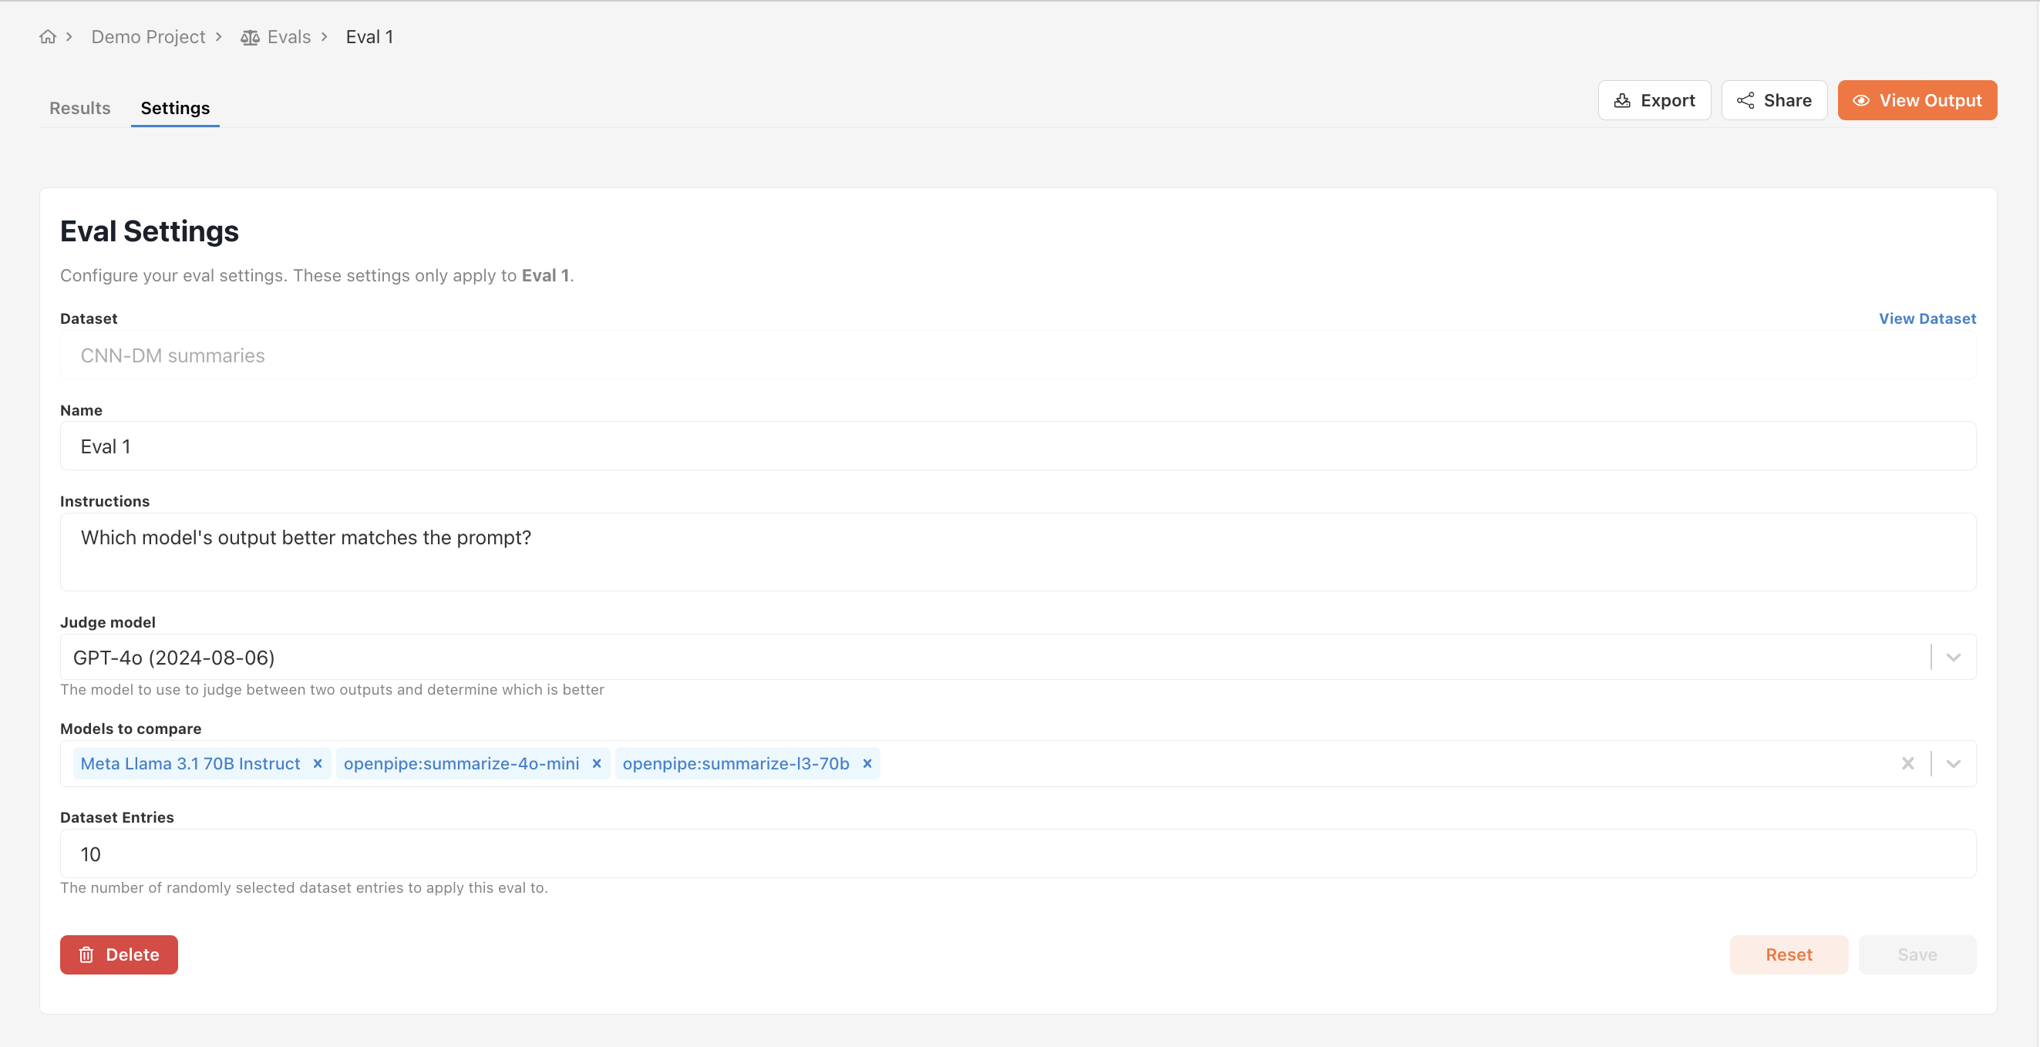This screenshot has width=2040, height=1047.
Task: Remove openpipe:summarize-l3-70b model tag
Action: (867, 763)
